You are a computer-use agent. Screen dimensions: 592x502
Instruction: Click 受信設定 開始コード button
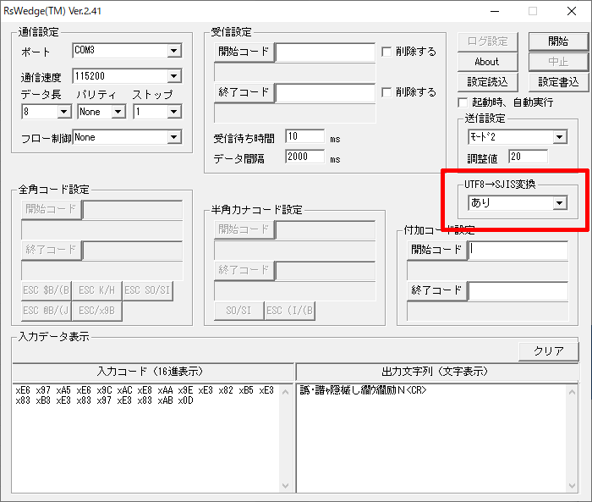pyautogui.click(x=244, y=52)
